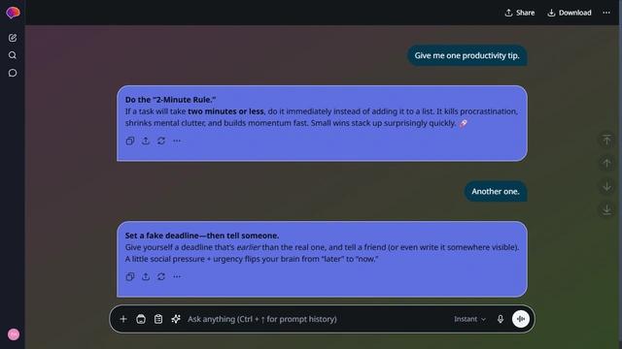Click the Download button
Screen dimensions: 622x349
[570, 13]
